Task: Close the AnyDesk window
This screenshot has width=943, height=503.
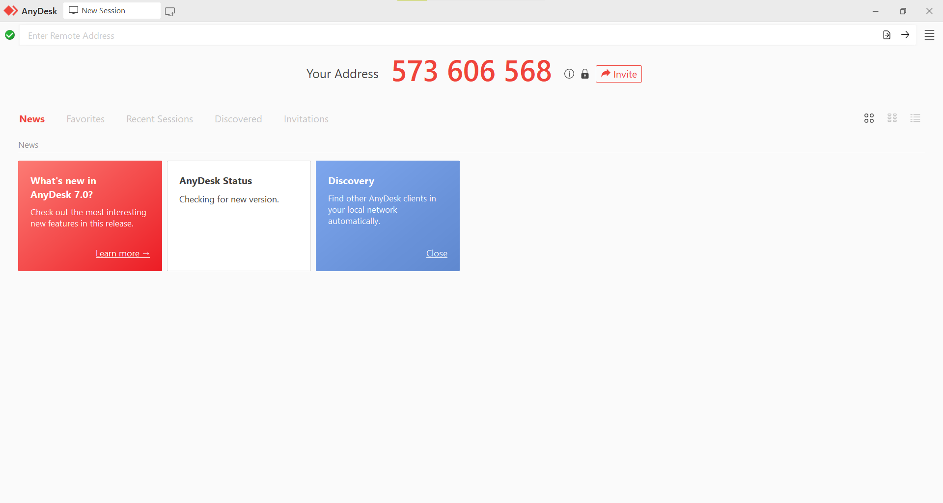Action: click(x=929, y=11)
